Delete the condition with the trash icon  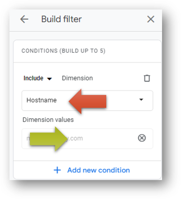pyautogui.click(x=147, y=78)
